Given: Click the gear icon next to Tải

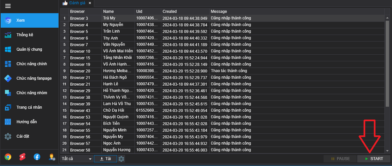Looking at the screenshot, I should click(x=121, y=159).
